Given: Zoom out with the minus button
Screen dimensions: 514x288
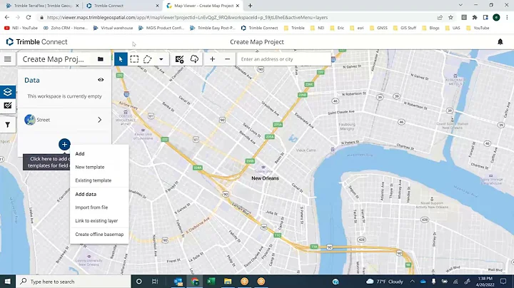Looking at the screenshot, I should pos(227,59).
